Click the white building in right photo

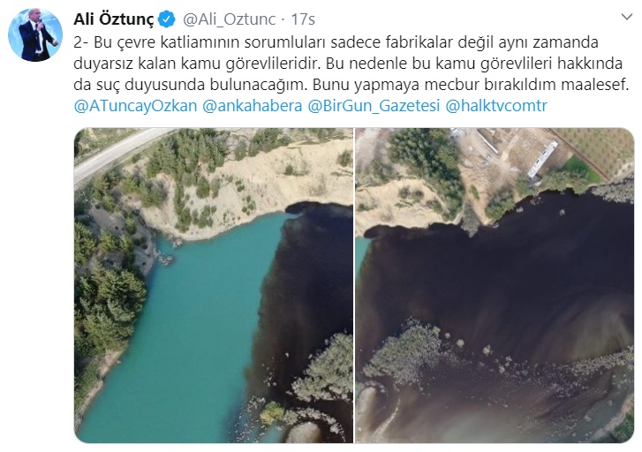542,159
